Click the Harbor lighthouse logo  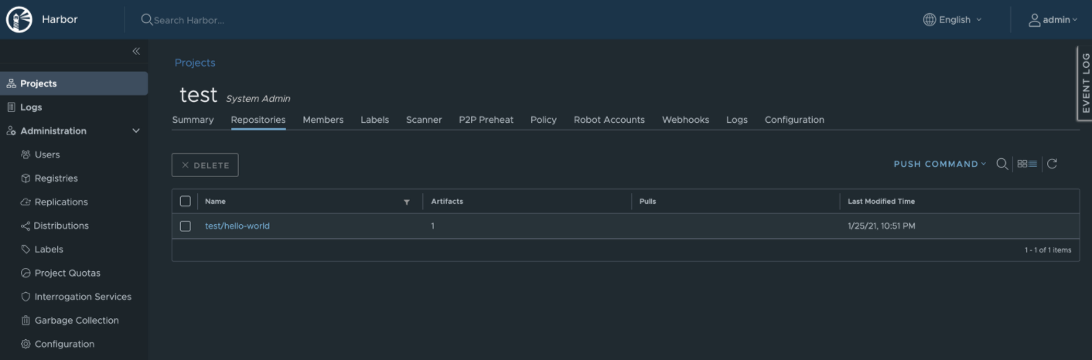click(x=19, y=19)
